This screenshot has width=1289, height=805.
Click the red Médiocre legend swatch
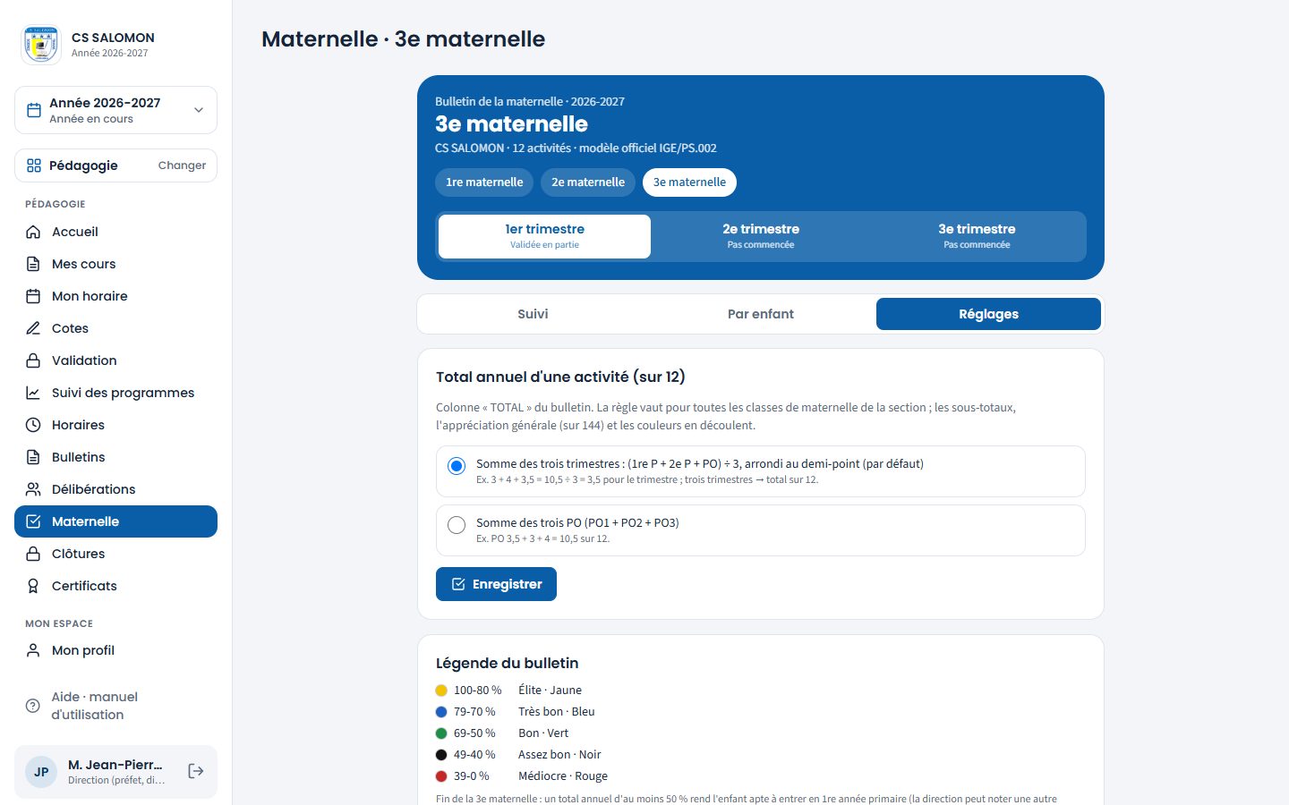click(x=441, y=776)
